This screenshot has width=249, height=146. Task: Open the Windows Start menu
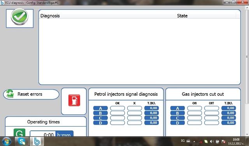tap(6, 141)
